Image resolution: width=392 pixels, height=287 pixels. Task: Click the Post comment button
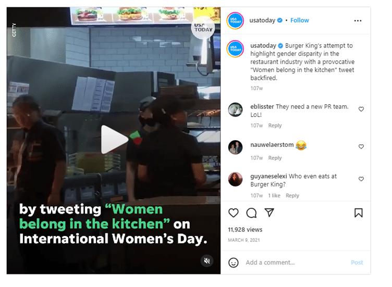point(357,263)
